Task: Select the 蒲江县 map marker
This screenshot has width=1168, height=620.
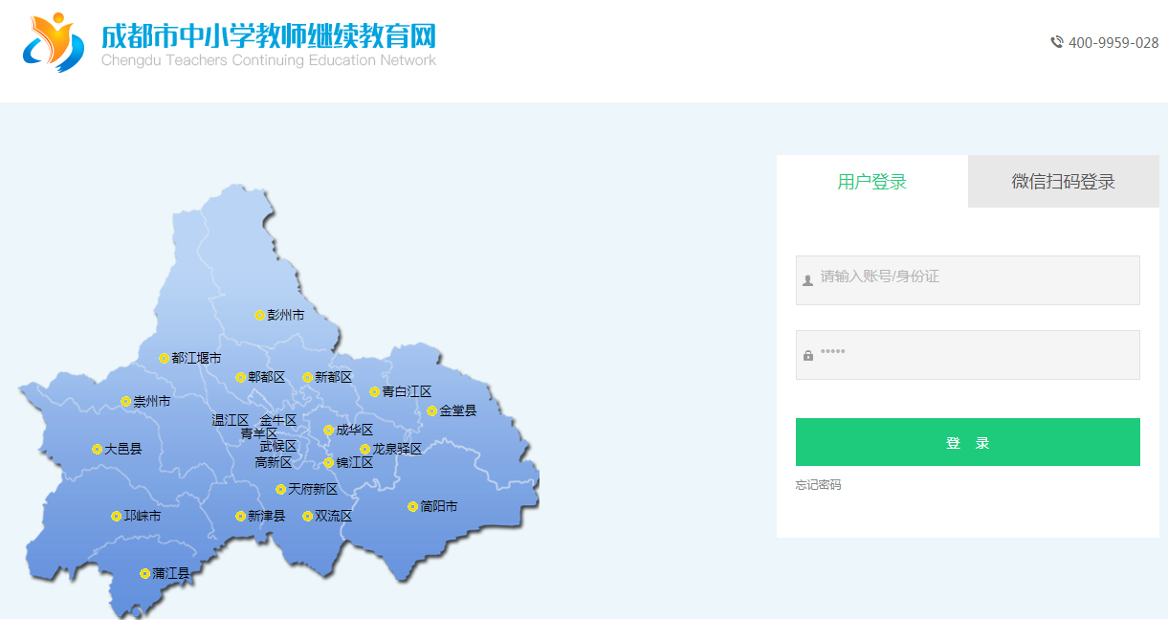Action: point(144,573)
